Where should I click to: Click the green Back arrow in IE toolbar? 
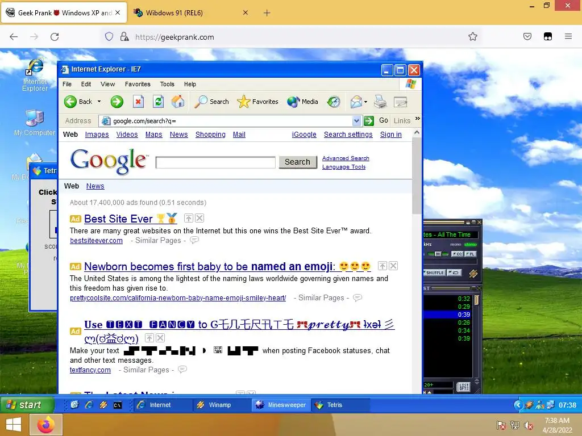click(70, 102)
